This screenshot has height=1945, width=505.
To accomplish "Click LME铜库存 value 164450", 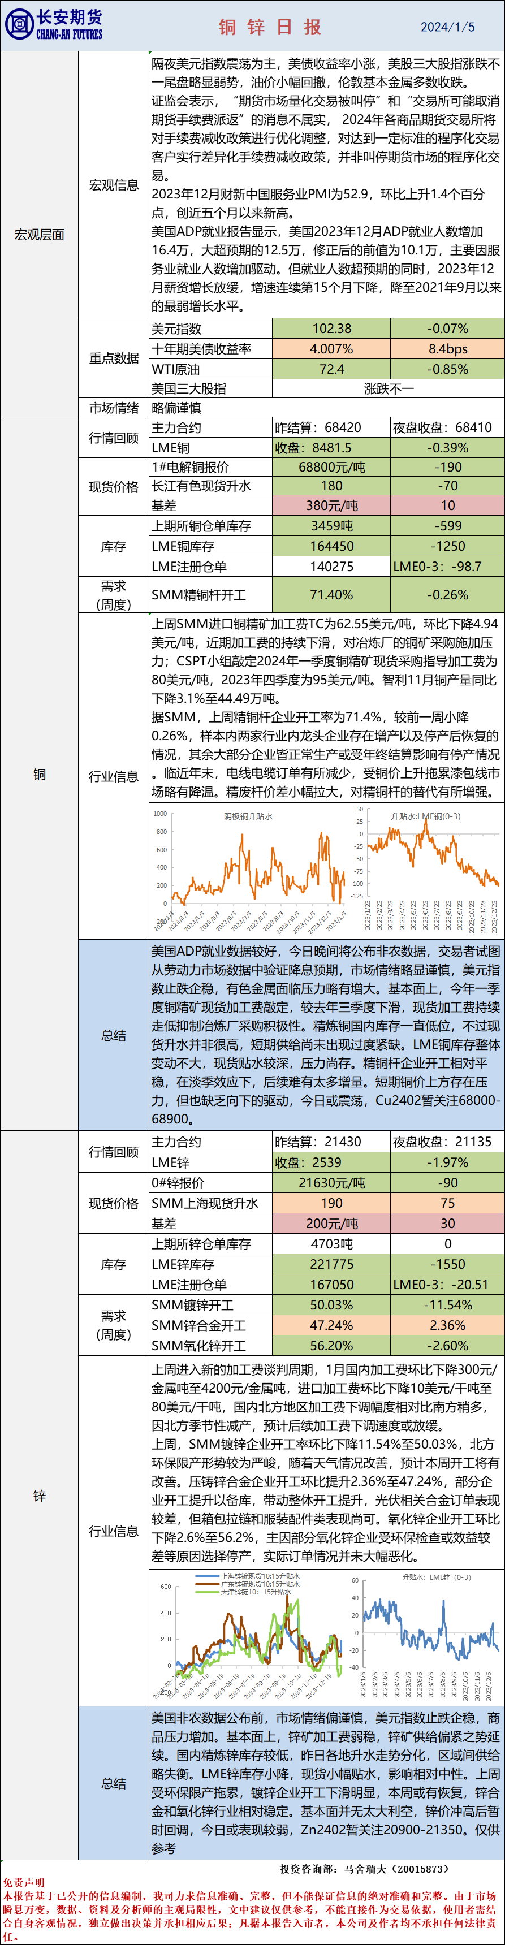I will click(331, 546).
